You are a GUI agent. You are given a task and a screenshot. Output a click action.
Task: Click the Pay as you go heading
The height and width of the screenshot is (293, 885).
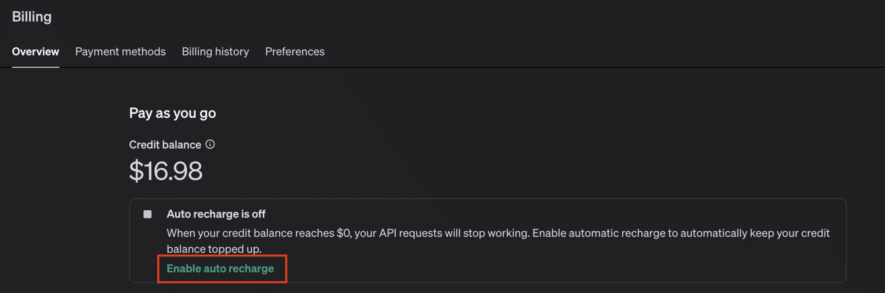point(172,113)
